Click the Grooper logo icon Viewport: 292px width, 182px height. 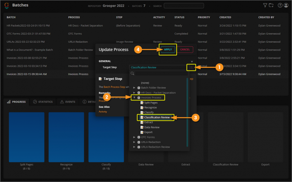pos(7,5)
